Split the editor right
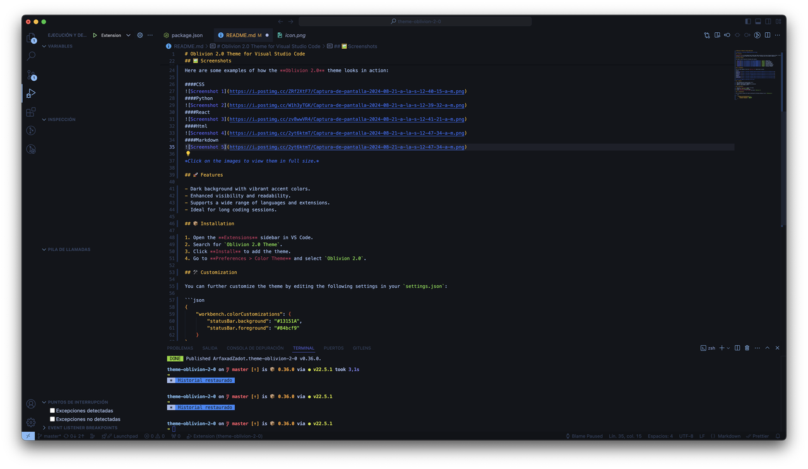The height and width of the screenshot is (469, 808). (x=768, y=35)
